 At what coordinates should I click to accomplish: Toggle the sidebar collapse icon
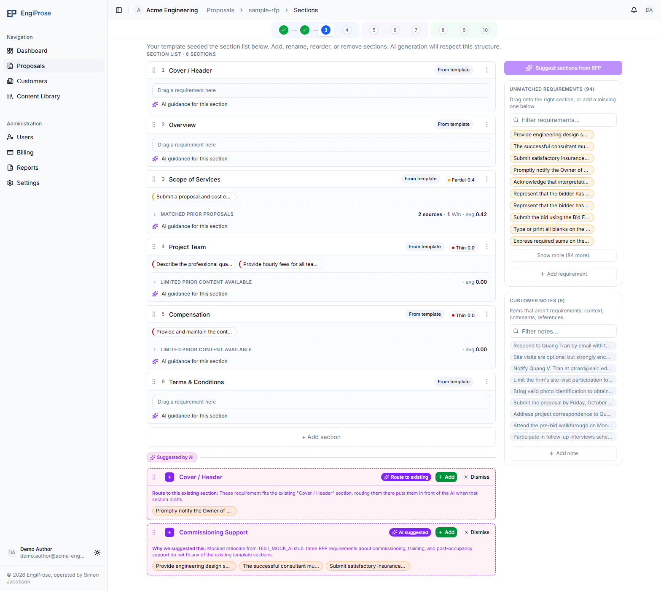pos(119,10)
